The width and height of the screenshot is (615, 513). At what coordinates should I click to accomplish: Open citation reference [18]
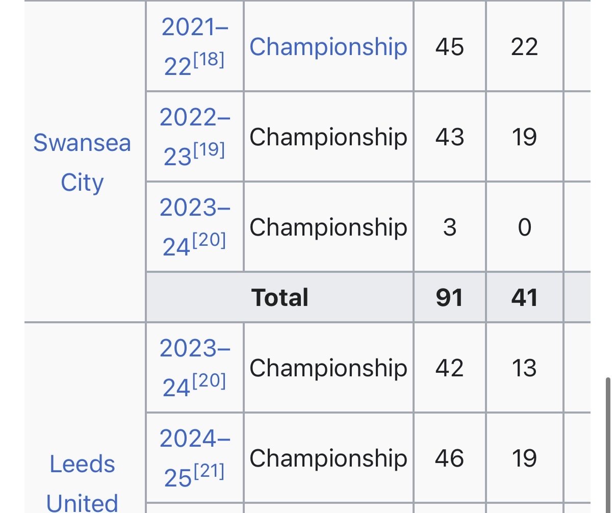(x=209, y=60)
